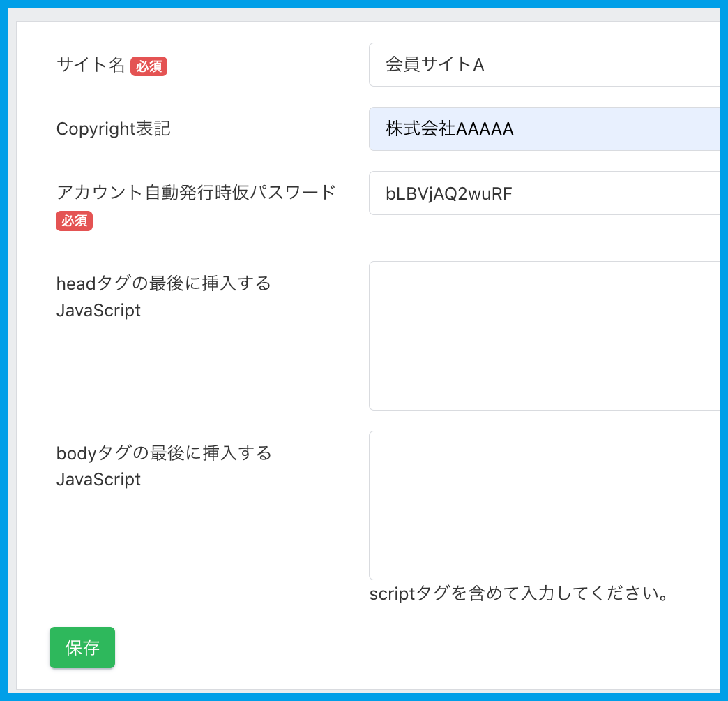The image size is (728, 701).
Task: Click the サイト名 label text
Action: (91, 66)
